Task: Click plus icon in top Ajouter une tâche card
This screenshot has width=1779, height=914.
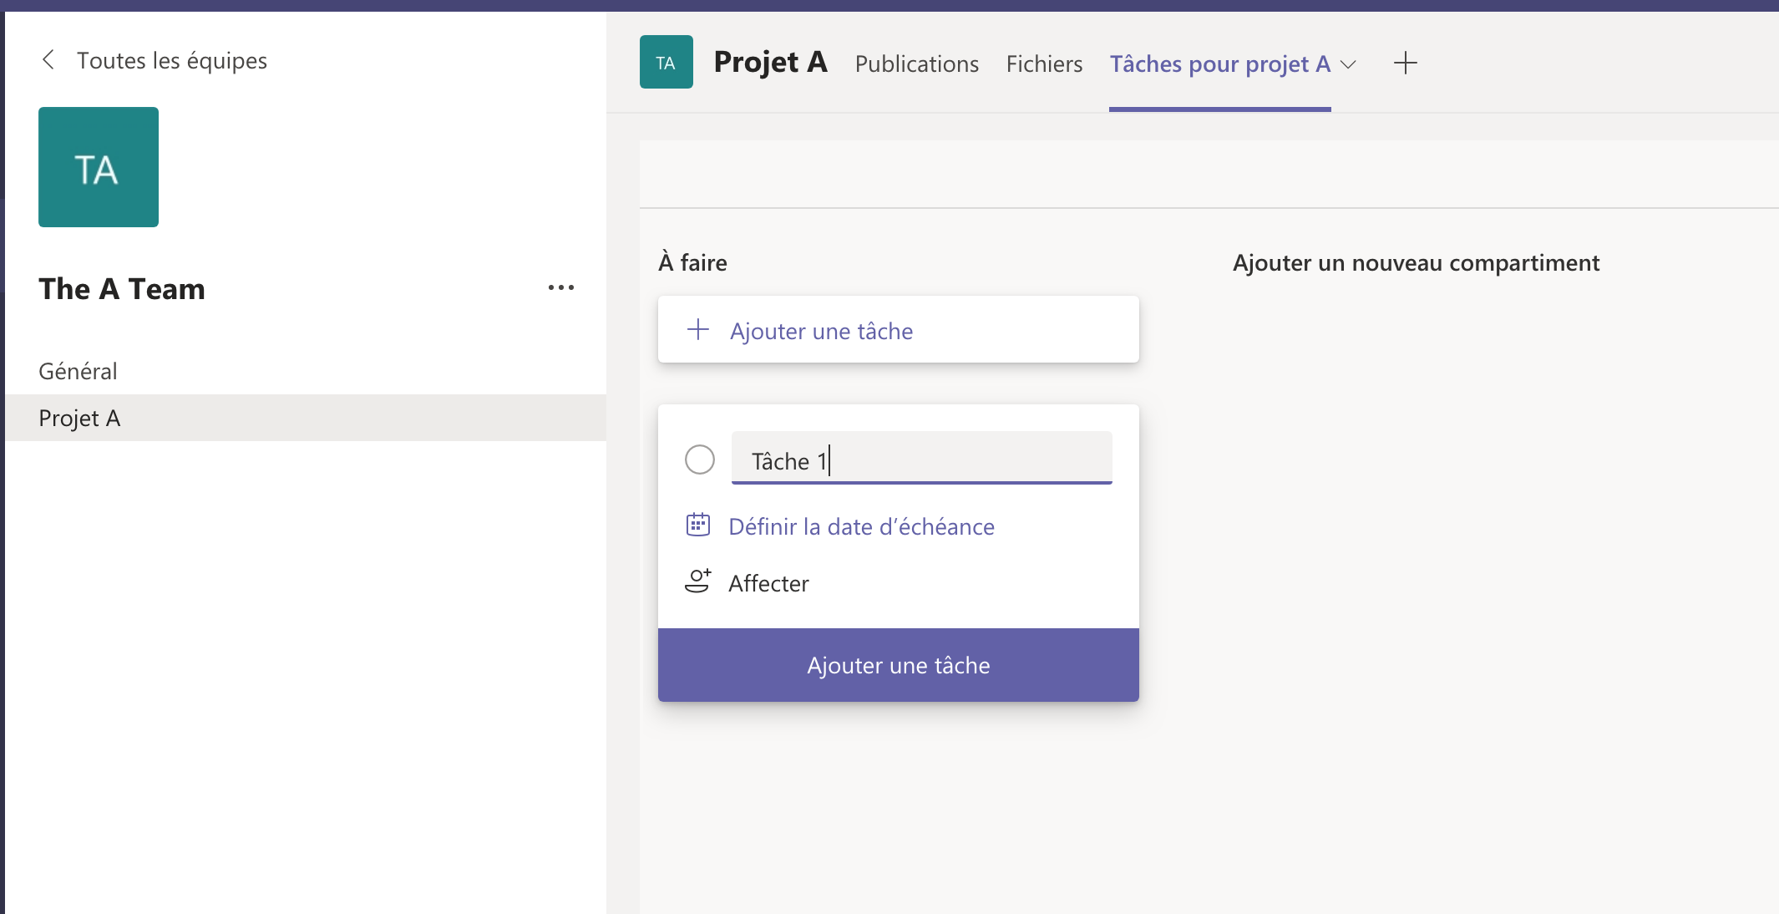Action: click(698, 330)
